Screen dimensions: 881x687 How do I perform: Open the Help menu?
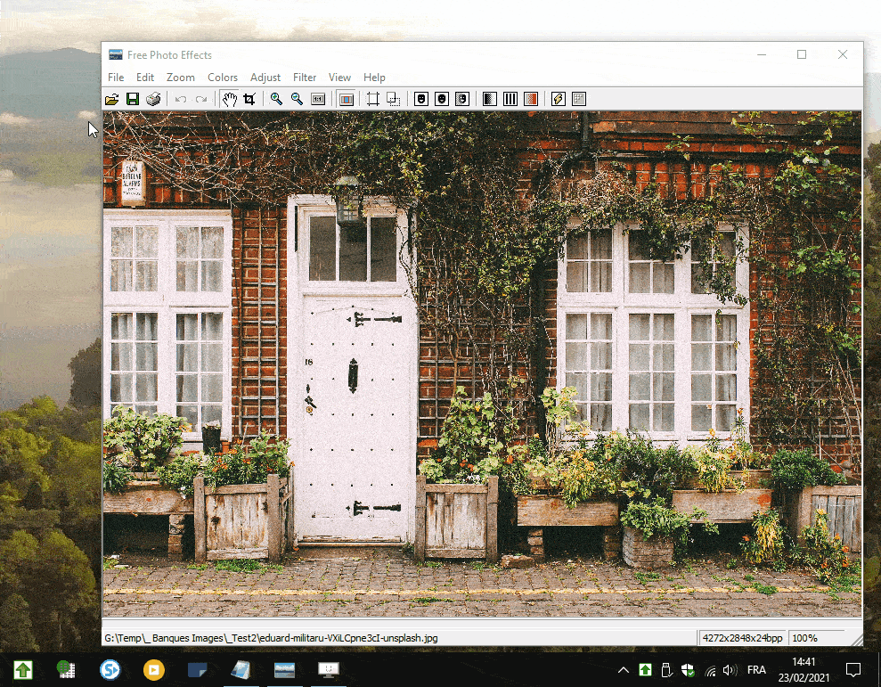click(x=374, y=78)
